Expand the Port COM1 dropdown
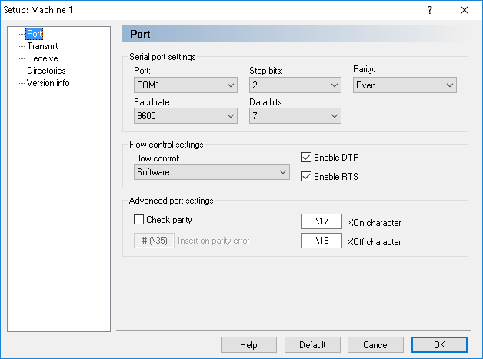Image resolution: width=483 pixels, height=359 pixels. [x=185, y=85]
